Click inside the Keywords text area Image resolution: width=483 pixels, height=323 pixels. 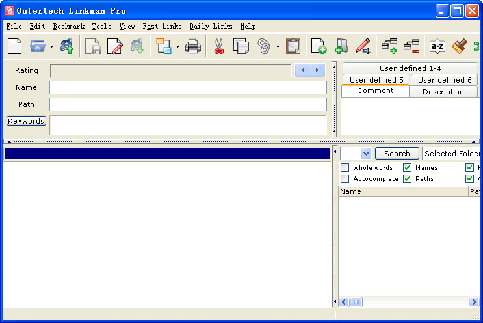tap(188, 125)
